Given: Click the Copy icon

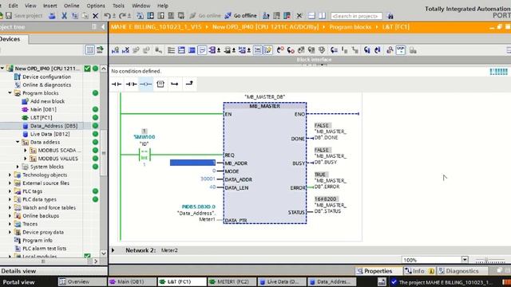Looking at the screenshot, I should pyautogui.click(x=75, y=16).
